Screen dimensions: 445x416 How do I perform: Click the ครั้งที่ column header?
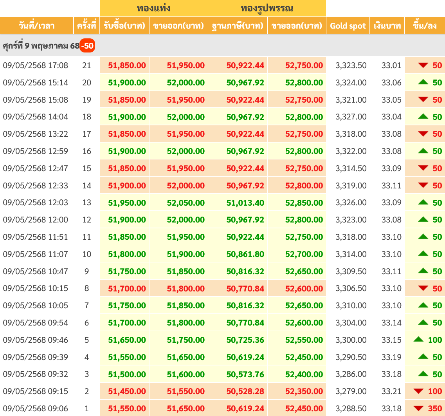point(86,25)
